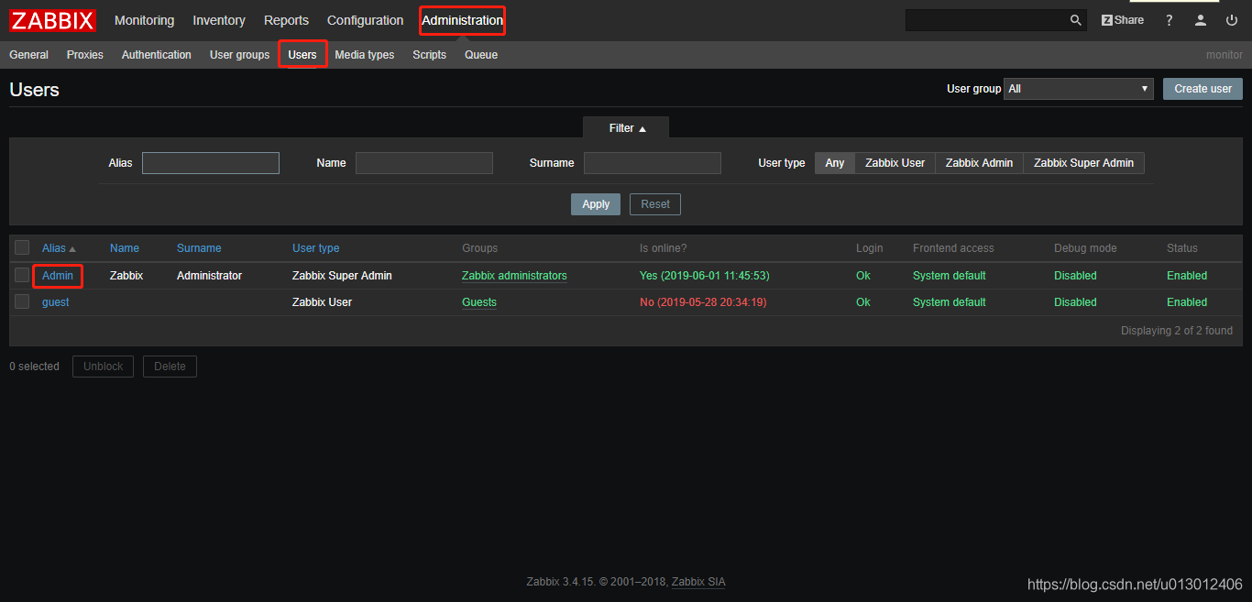Open the Zabbix Share link
This screenshot has width=1252, height=602.
(x=1123, y=20)
